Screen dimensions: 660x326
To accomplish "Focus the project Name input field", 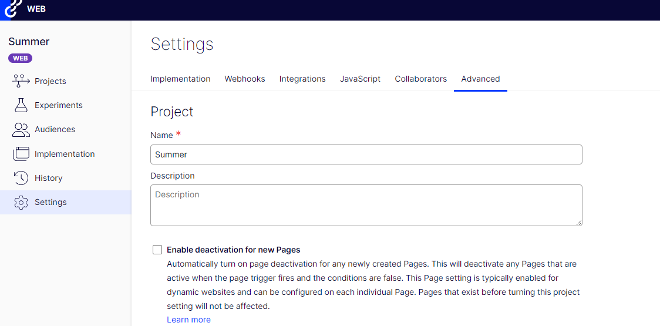I will [366, 154].
